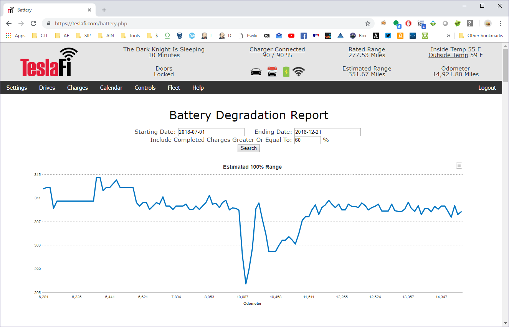Image resolution: width=509 pixels, height=327 pixels.
Task: Click the 'Battery Degradation Report' heading
Action: coord(249,115)
